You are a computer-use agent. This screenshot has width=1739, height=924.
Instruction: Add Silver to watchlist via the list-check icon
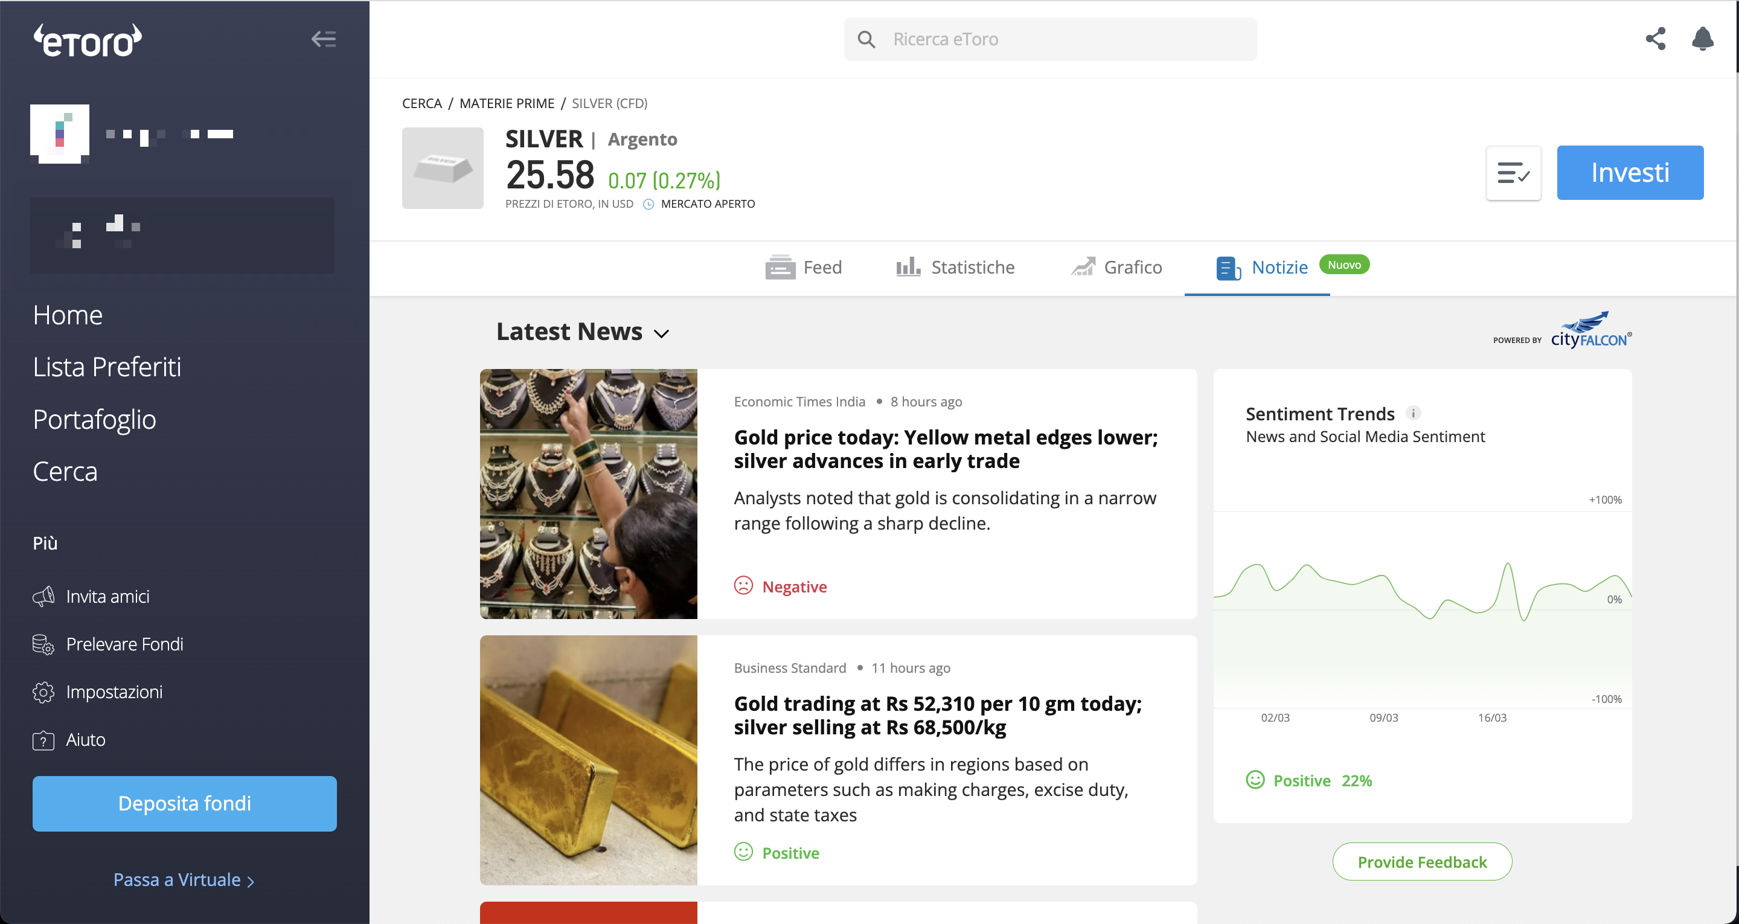point(1513,173)
